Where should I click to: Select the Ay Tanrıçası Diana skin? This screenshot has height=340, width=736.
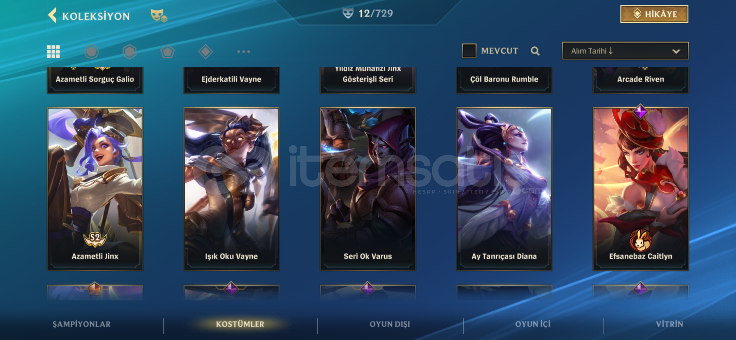504,189
